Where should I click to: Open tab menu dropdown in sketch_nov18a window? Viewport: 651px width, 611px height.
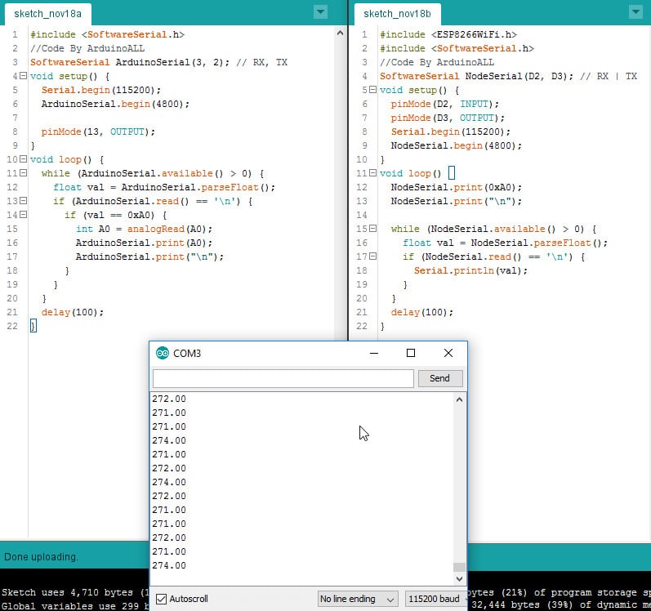click(x=320, y=12)
